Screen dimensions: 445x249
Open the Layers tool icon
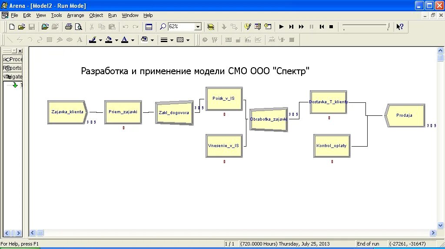pyautogui.click(x=211, y=26)
